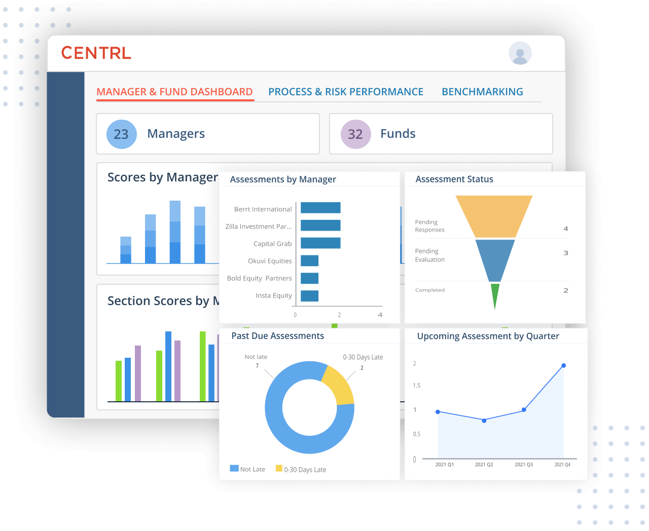Select the orange Pending Responses funnel segment
The width and height of the screenshot is (649, 531).
click(x=494, y=216)
